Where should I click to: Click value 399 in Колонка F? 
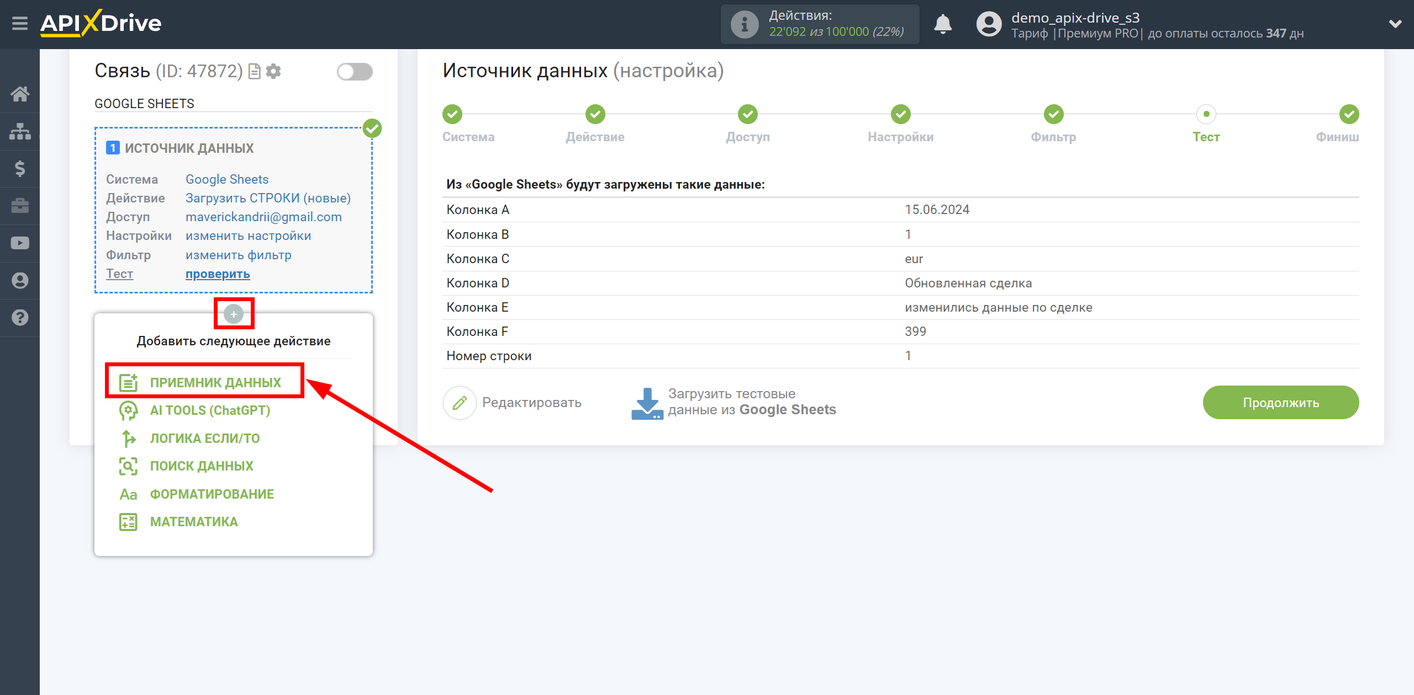point(915,332)
